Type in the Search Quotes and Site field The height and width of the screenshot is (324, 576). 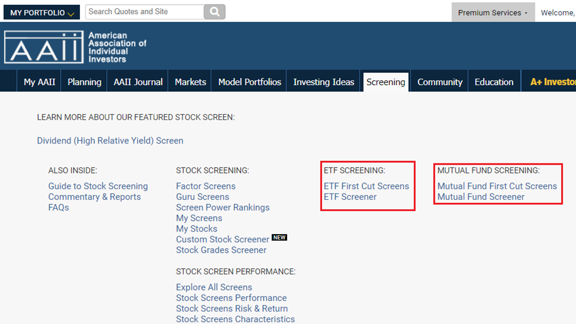click(144, 12)
